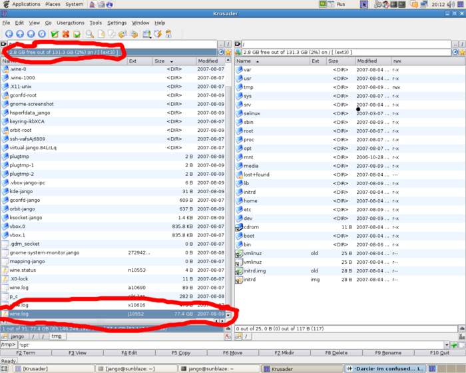The width and height of the screenshot is (466, 373).
Task: Sort right panel by Name column
Action: tap(272, 61)
